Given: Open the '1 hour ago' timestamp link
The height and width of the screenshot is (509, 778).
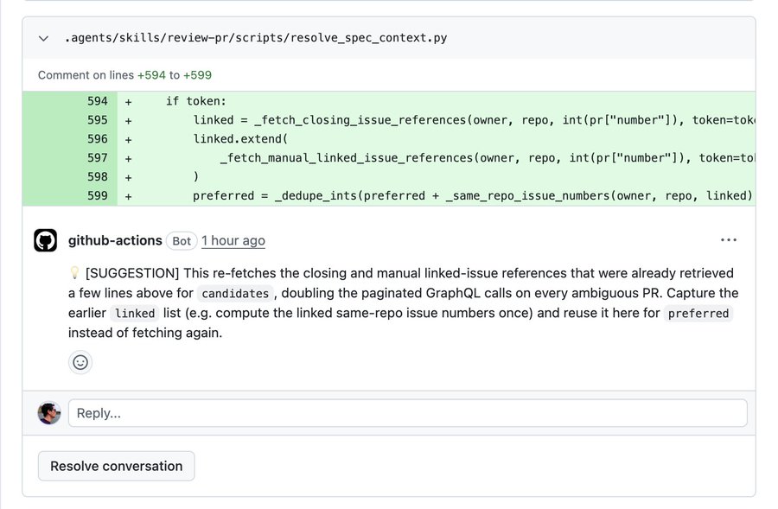Looking at the screenshot, I should (233, 240).
